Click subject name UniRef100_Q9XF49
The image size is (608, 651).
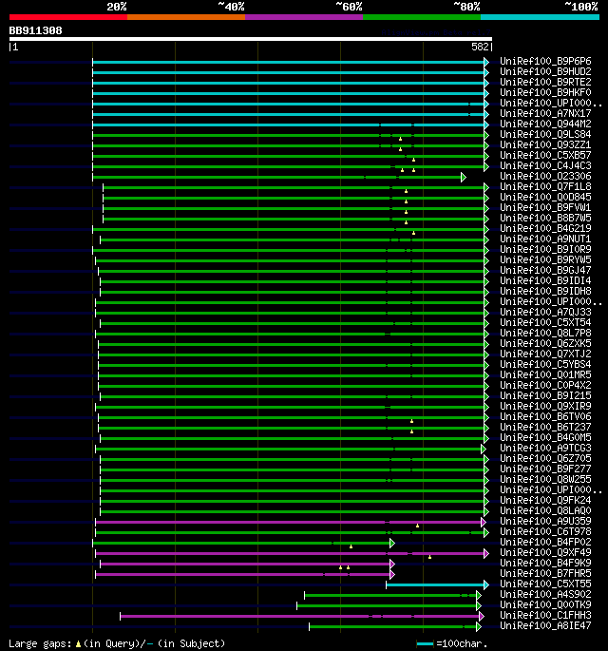(x=545, y=552)
